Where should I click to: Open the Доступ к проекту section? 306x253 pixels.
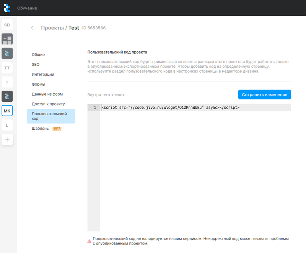click(x=48, y=104)
